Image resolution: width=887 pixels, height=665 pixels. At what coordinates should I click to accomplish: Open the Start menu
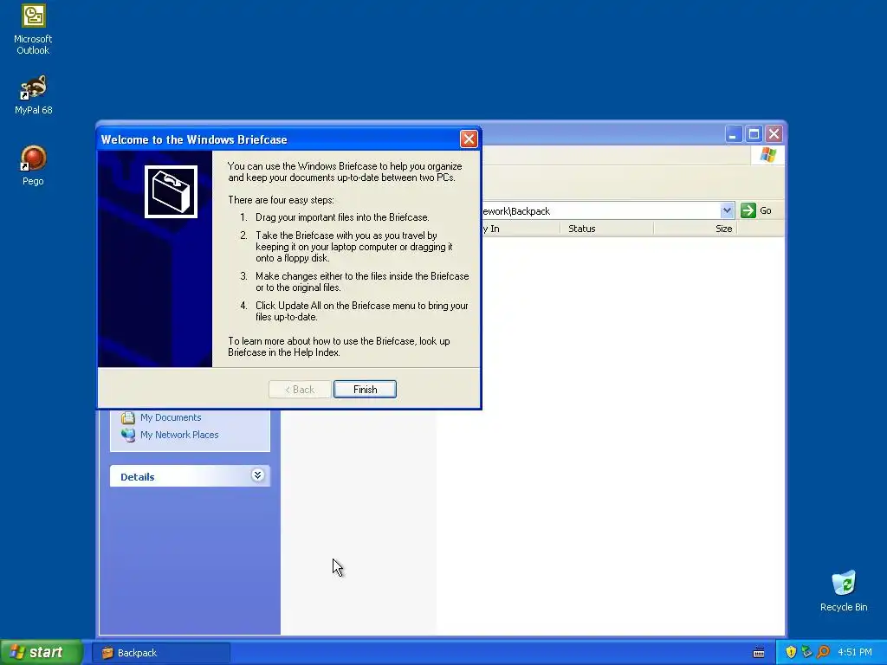pyautogui.click(x=41, y=652)
